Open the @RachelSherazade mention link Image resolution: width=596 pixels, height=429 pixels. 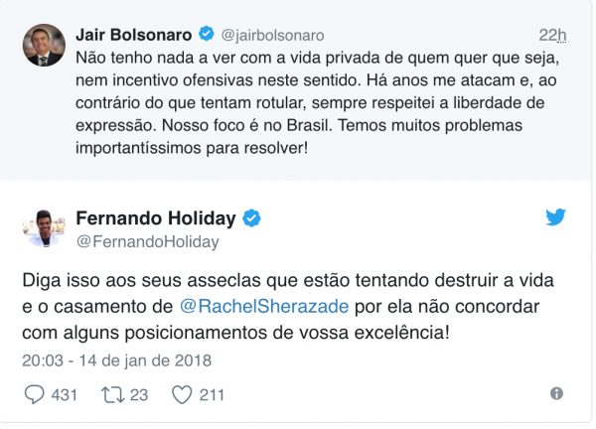(264, 306)
